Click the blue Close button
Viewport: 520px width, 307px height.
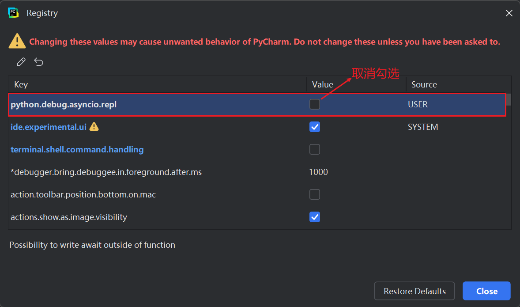coord(486,291)
